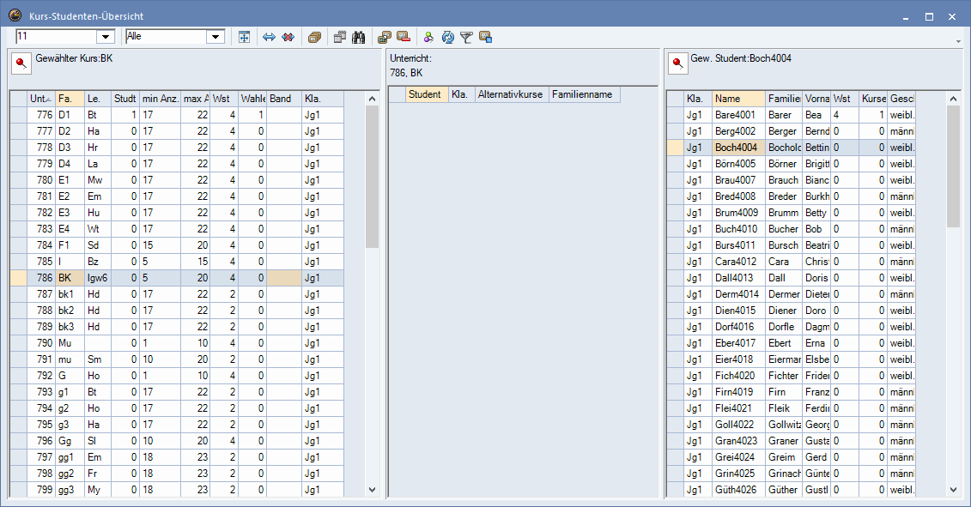This screenshot has height=507, width=971.
Task: Click the red pin beside Gew. Student
Action: [x=678, y=63]
